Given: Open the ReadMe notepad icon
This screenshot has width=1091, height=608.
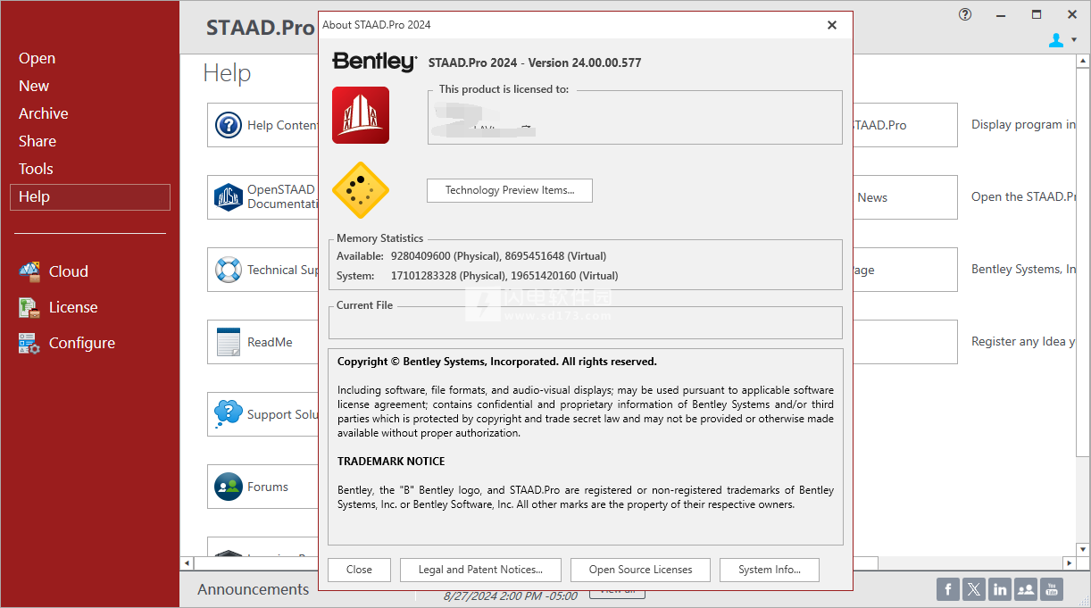Looking at the screenshot, I should (x=229, y=342).
